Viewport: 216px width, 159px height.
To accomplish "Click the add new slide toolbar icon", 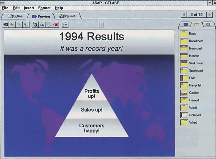I will pyautogui.click(x=6, y=25).
